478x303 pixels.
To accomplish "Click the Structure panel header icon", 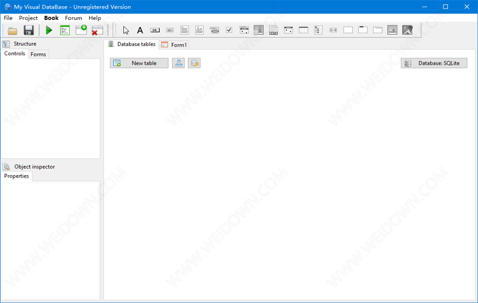I will [x=6, y=44].
